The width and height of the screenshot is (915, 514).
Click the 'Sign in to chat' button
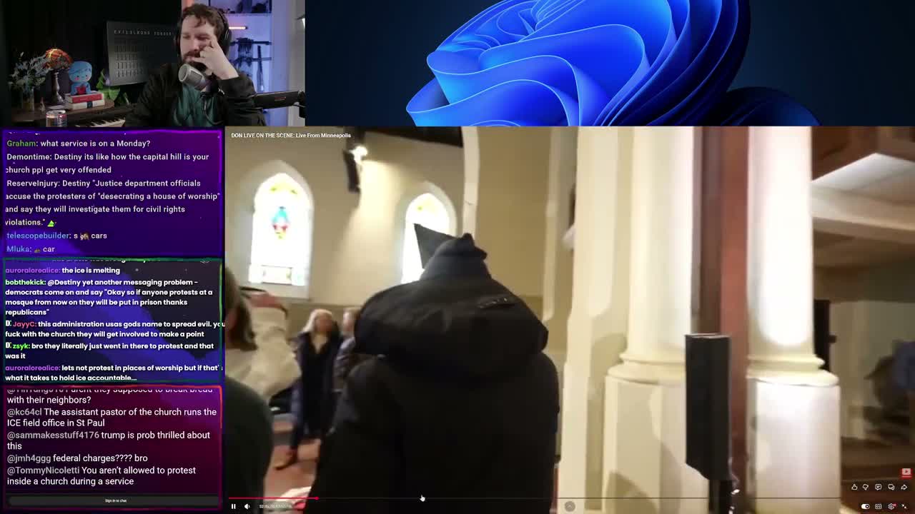coord(115,500)
